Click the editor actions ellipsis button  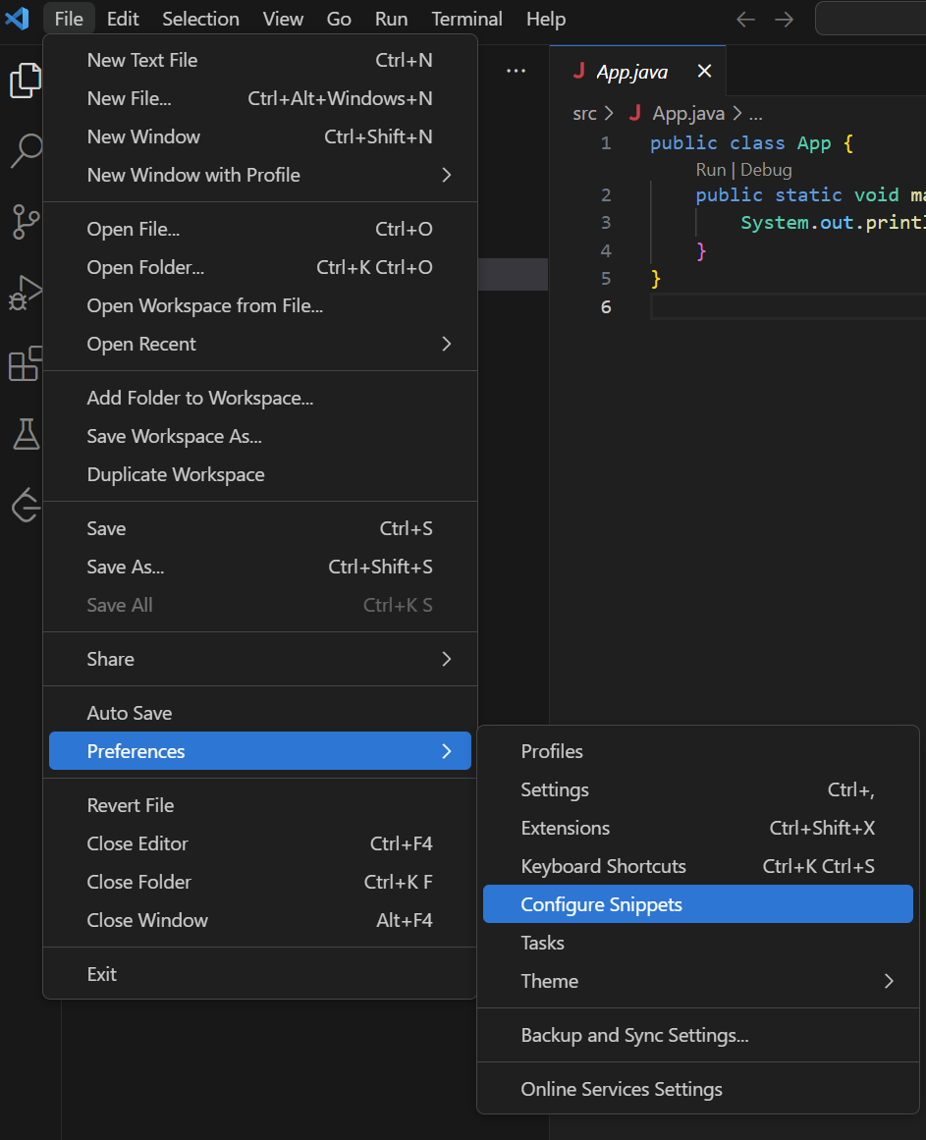[x=516, y=69]
